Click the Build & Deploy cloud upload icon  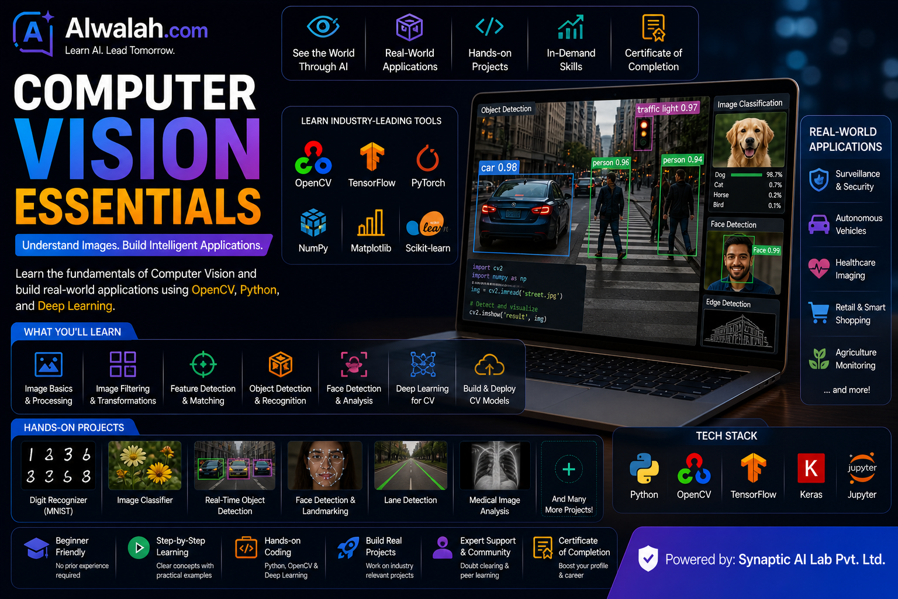[489, 364]
